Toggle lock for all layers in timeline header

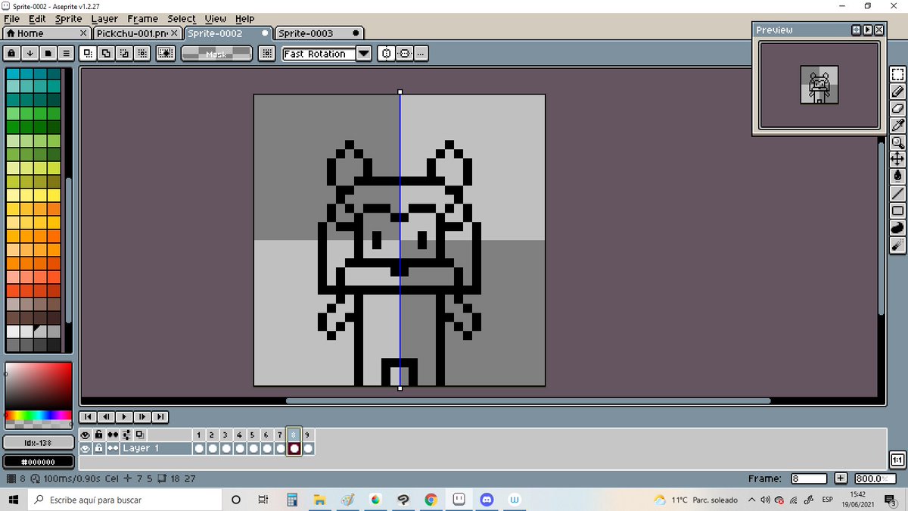(x=98, y=435)
